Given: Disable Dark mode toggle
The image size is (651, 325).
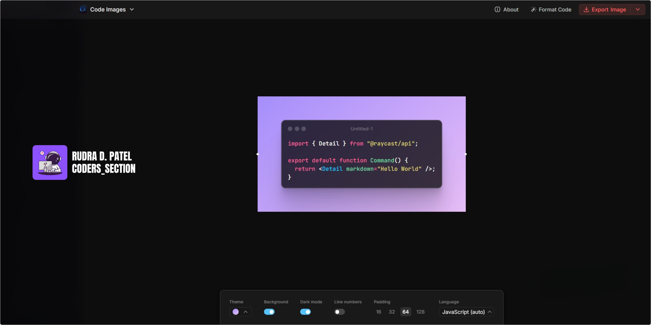Looking at the screenshot, I should [x=306, y=312].
